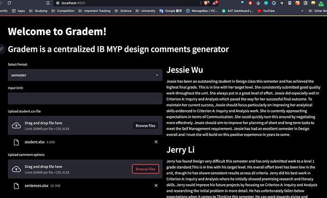
Task: Show more bookmarks with the double chevron
Action: (302, 10)
